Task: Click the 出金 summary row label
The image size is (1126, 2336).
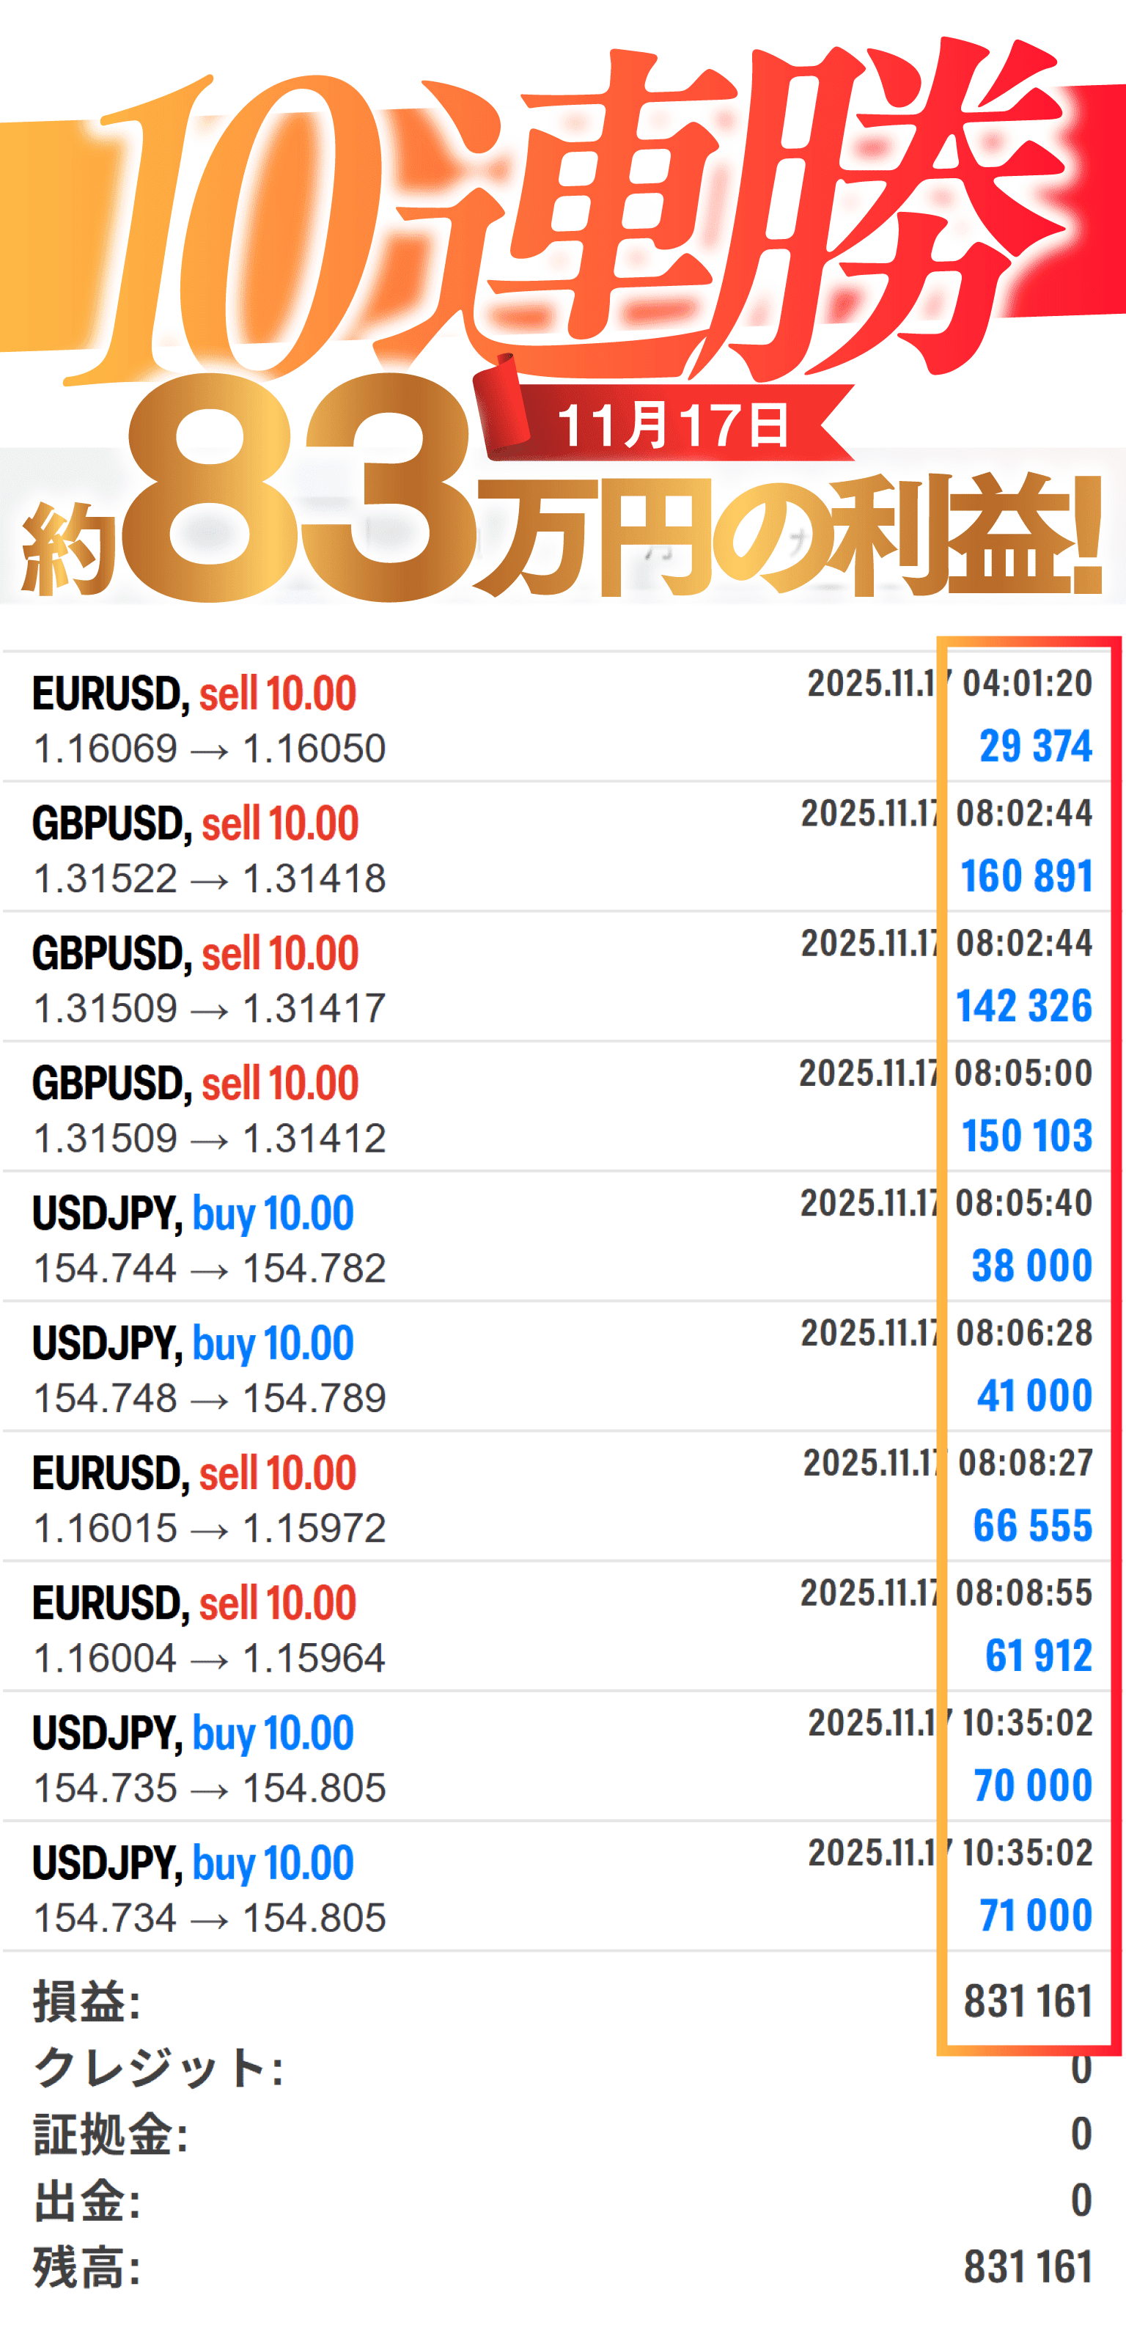Action: (87, 2201)
